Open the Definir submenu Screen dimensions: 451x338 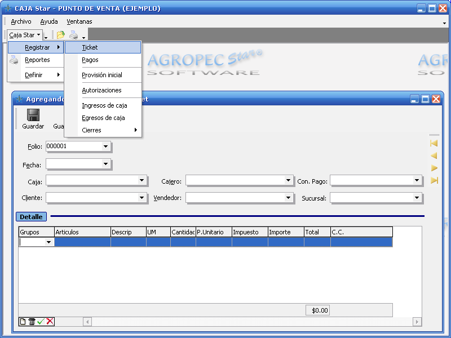coord(36,75)
